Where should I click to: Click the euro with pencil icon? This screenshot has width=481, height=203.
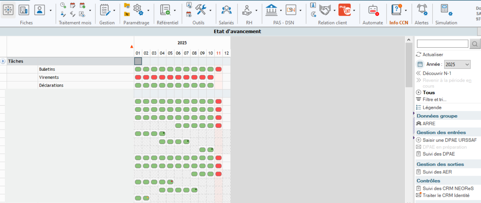[73, 14]
